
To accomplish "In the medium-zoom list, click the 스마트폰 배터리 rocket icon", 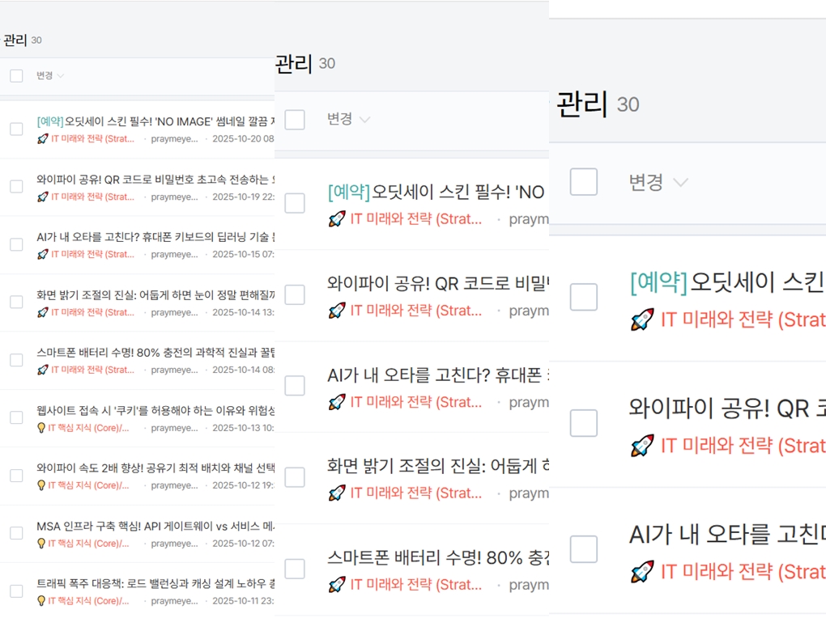I will tap(337, 584).
